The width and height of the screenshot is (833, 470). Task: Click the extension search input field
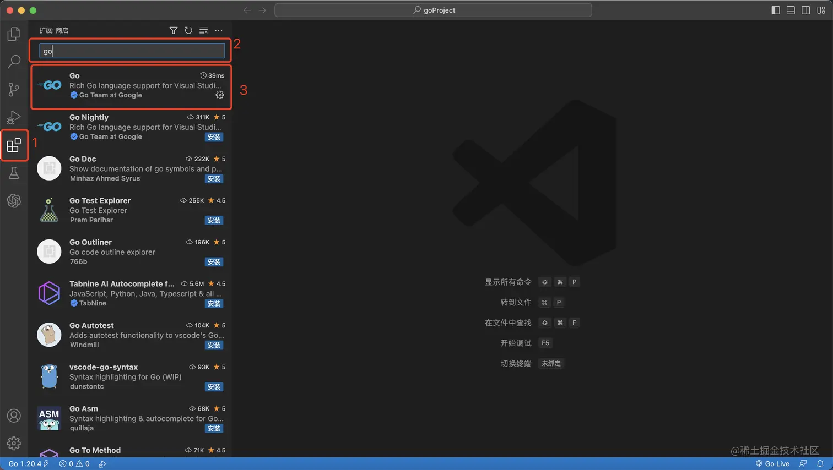pyautogui.click(x=132, y=51)
